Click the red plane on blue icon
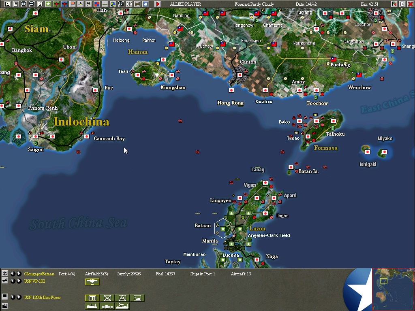 click(x=64, y=4)
